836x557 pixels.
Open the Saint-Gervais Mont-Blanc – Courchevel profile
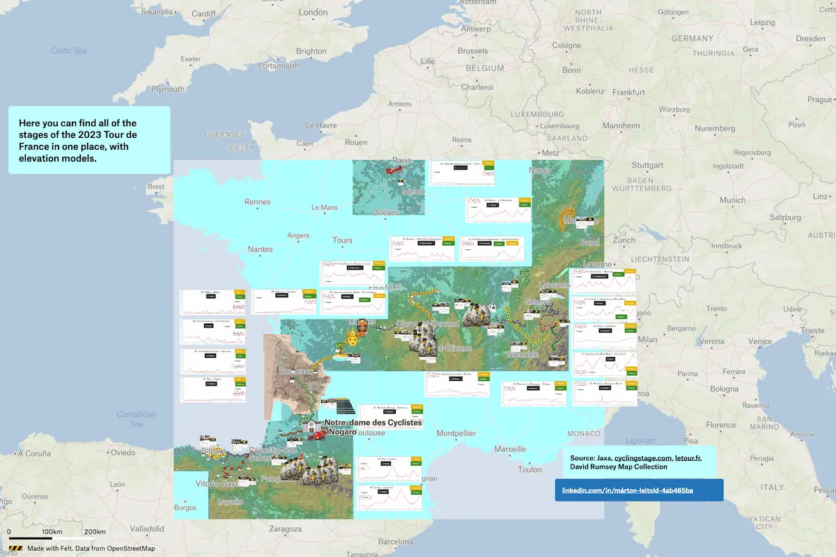click(605, 365)
